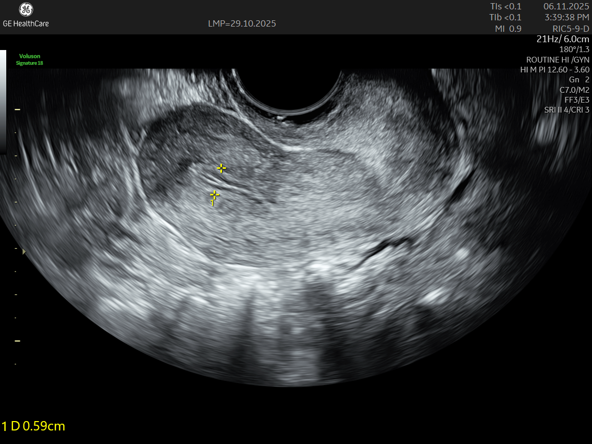This screenshot has width=592, height=444.
Task: Click the 21Hz/ 6.0cm frame rate and depth
Action: 563,39
